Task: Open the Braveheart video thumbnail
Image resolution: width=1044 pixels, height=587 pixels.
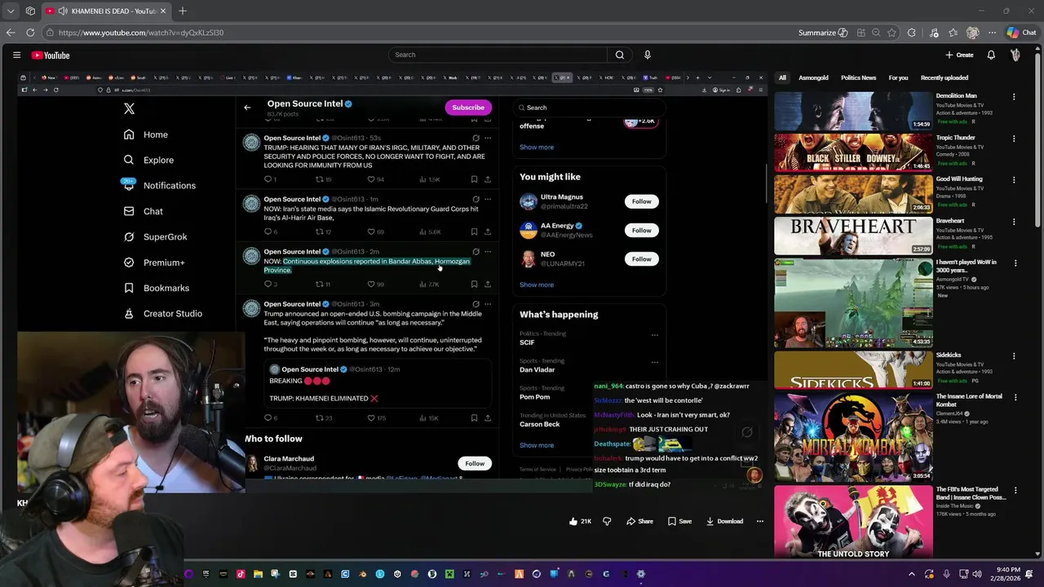Action: point(853,236)
